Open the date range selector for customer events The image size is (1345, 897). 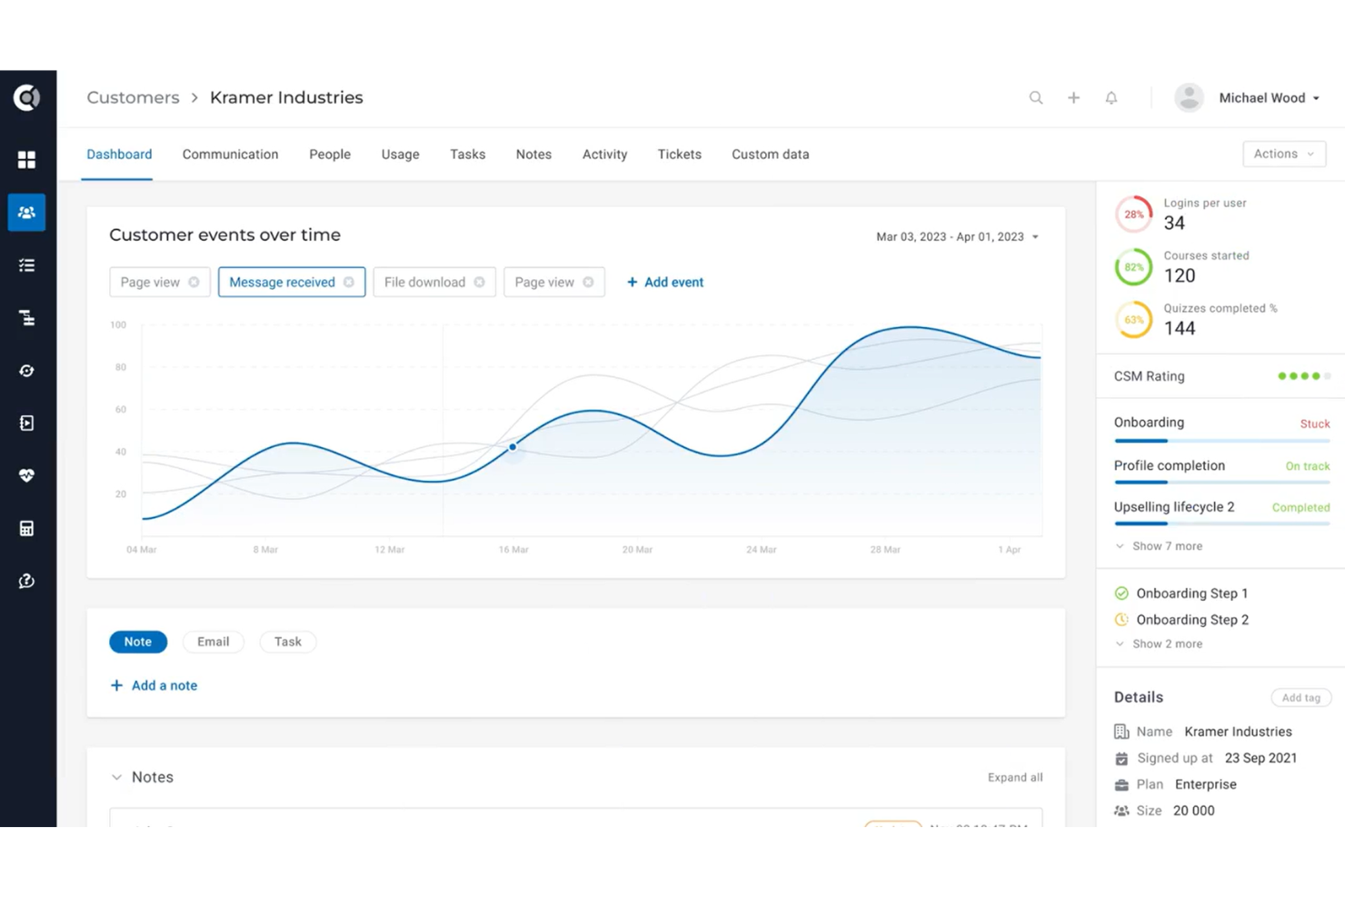tap(956, 236)
